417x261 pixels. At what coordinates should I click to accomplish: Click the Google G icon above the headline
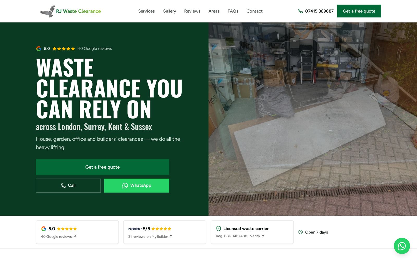(39, 49)
